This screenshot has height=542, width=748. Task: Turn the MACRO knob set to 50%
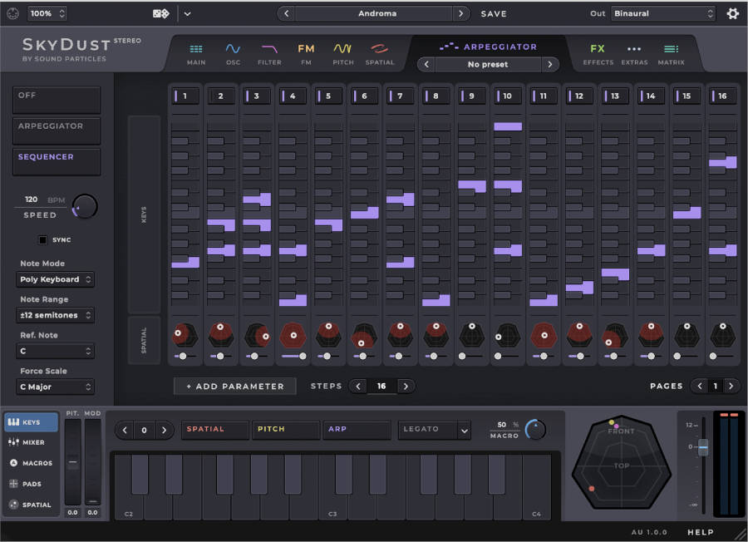pos(533,429)
